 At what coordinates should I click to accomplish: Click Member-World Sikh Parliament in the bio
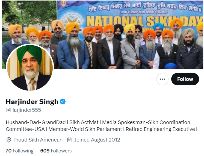coord(85,129)
